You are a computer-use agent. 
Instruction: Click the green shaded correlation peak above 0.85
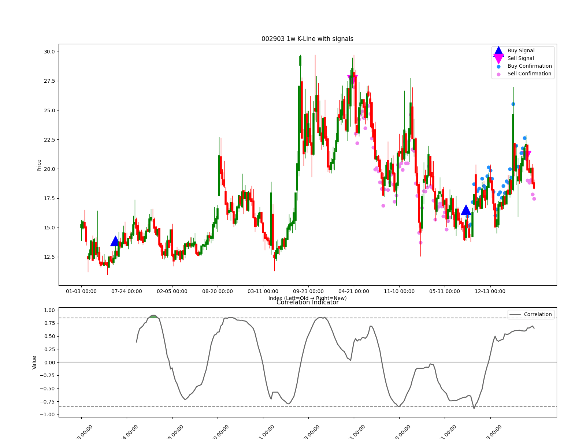point(153,316)
